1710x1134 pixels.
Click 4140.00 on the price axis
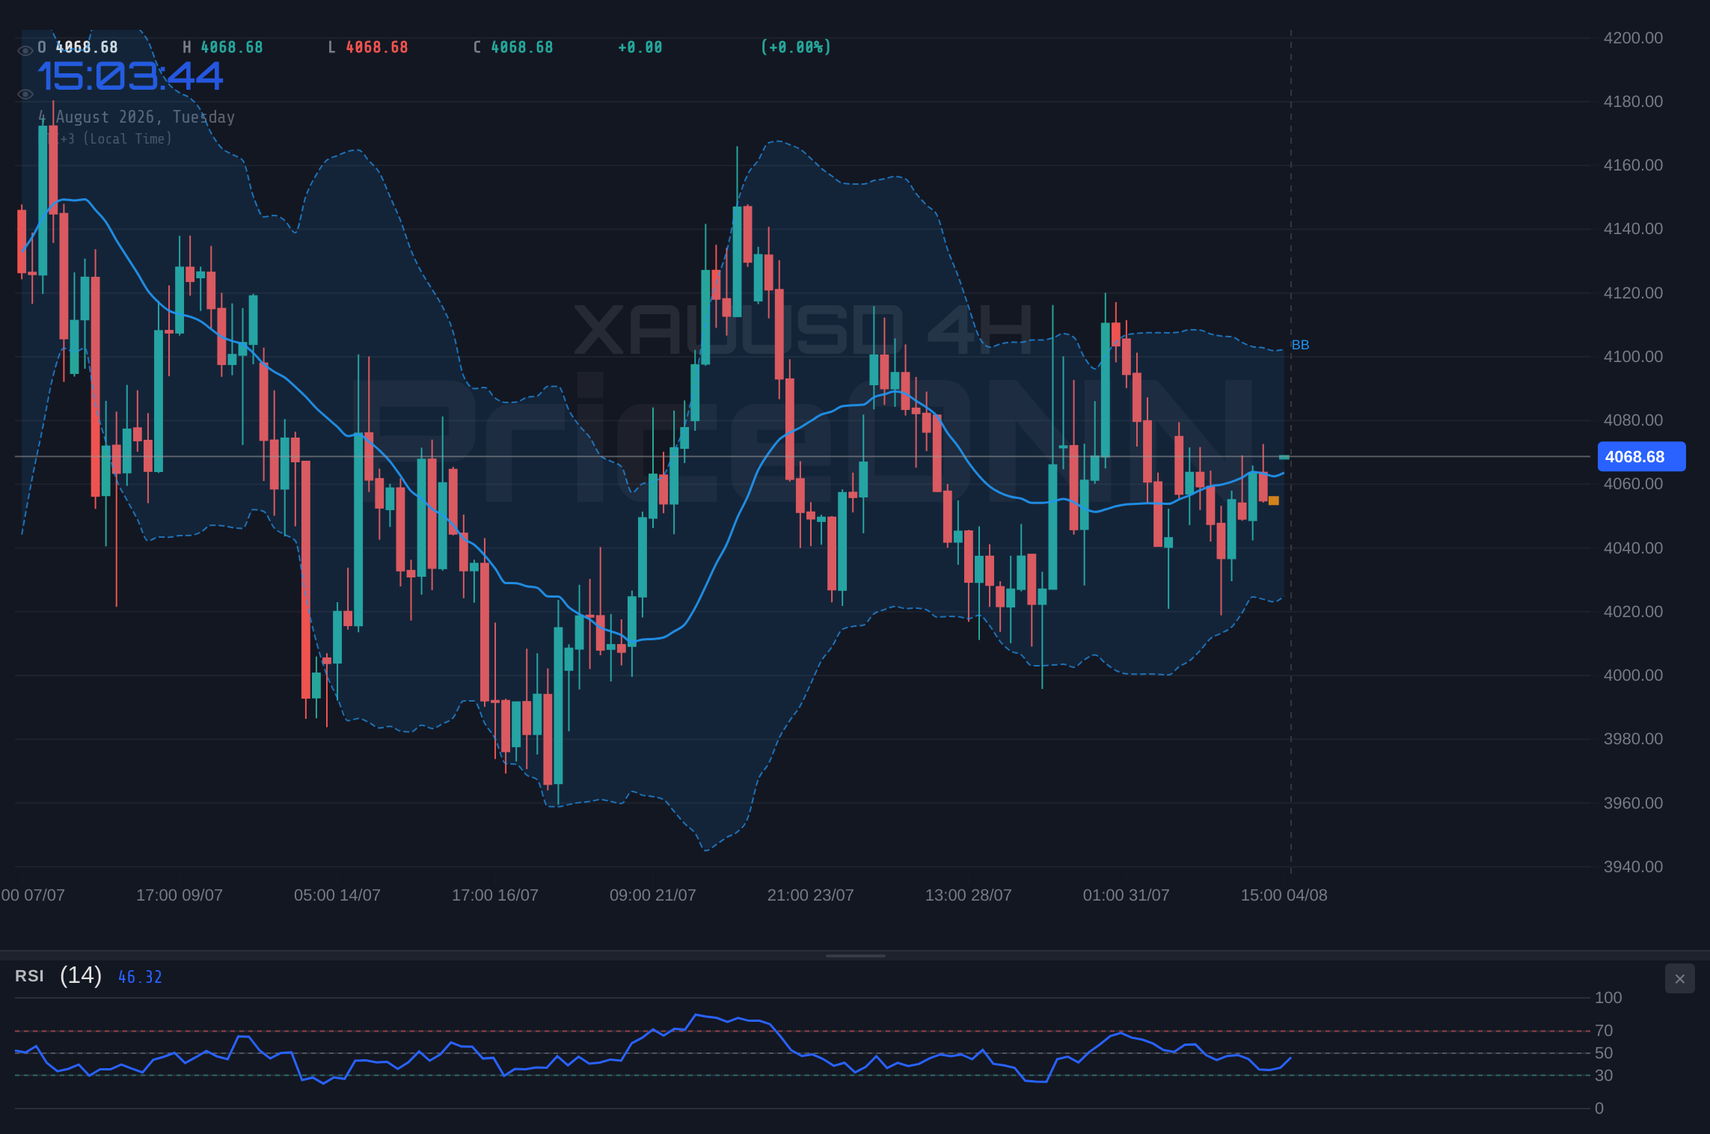(1633, 229)
